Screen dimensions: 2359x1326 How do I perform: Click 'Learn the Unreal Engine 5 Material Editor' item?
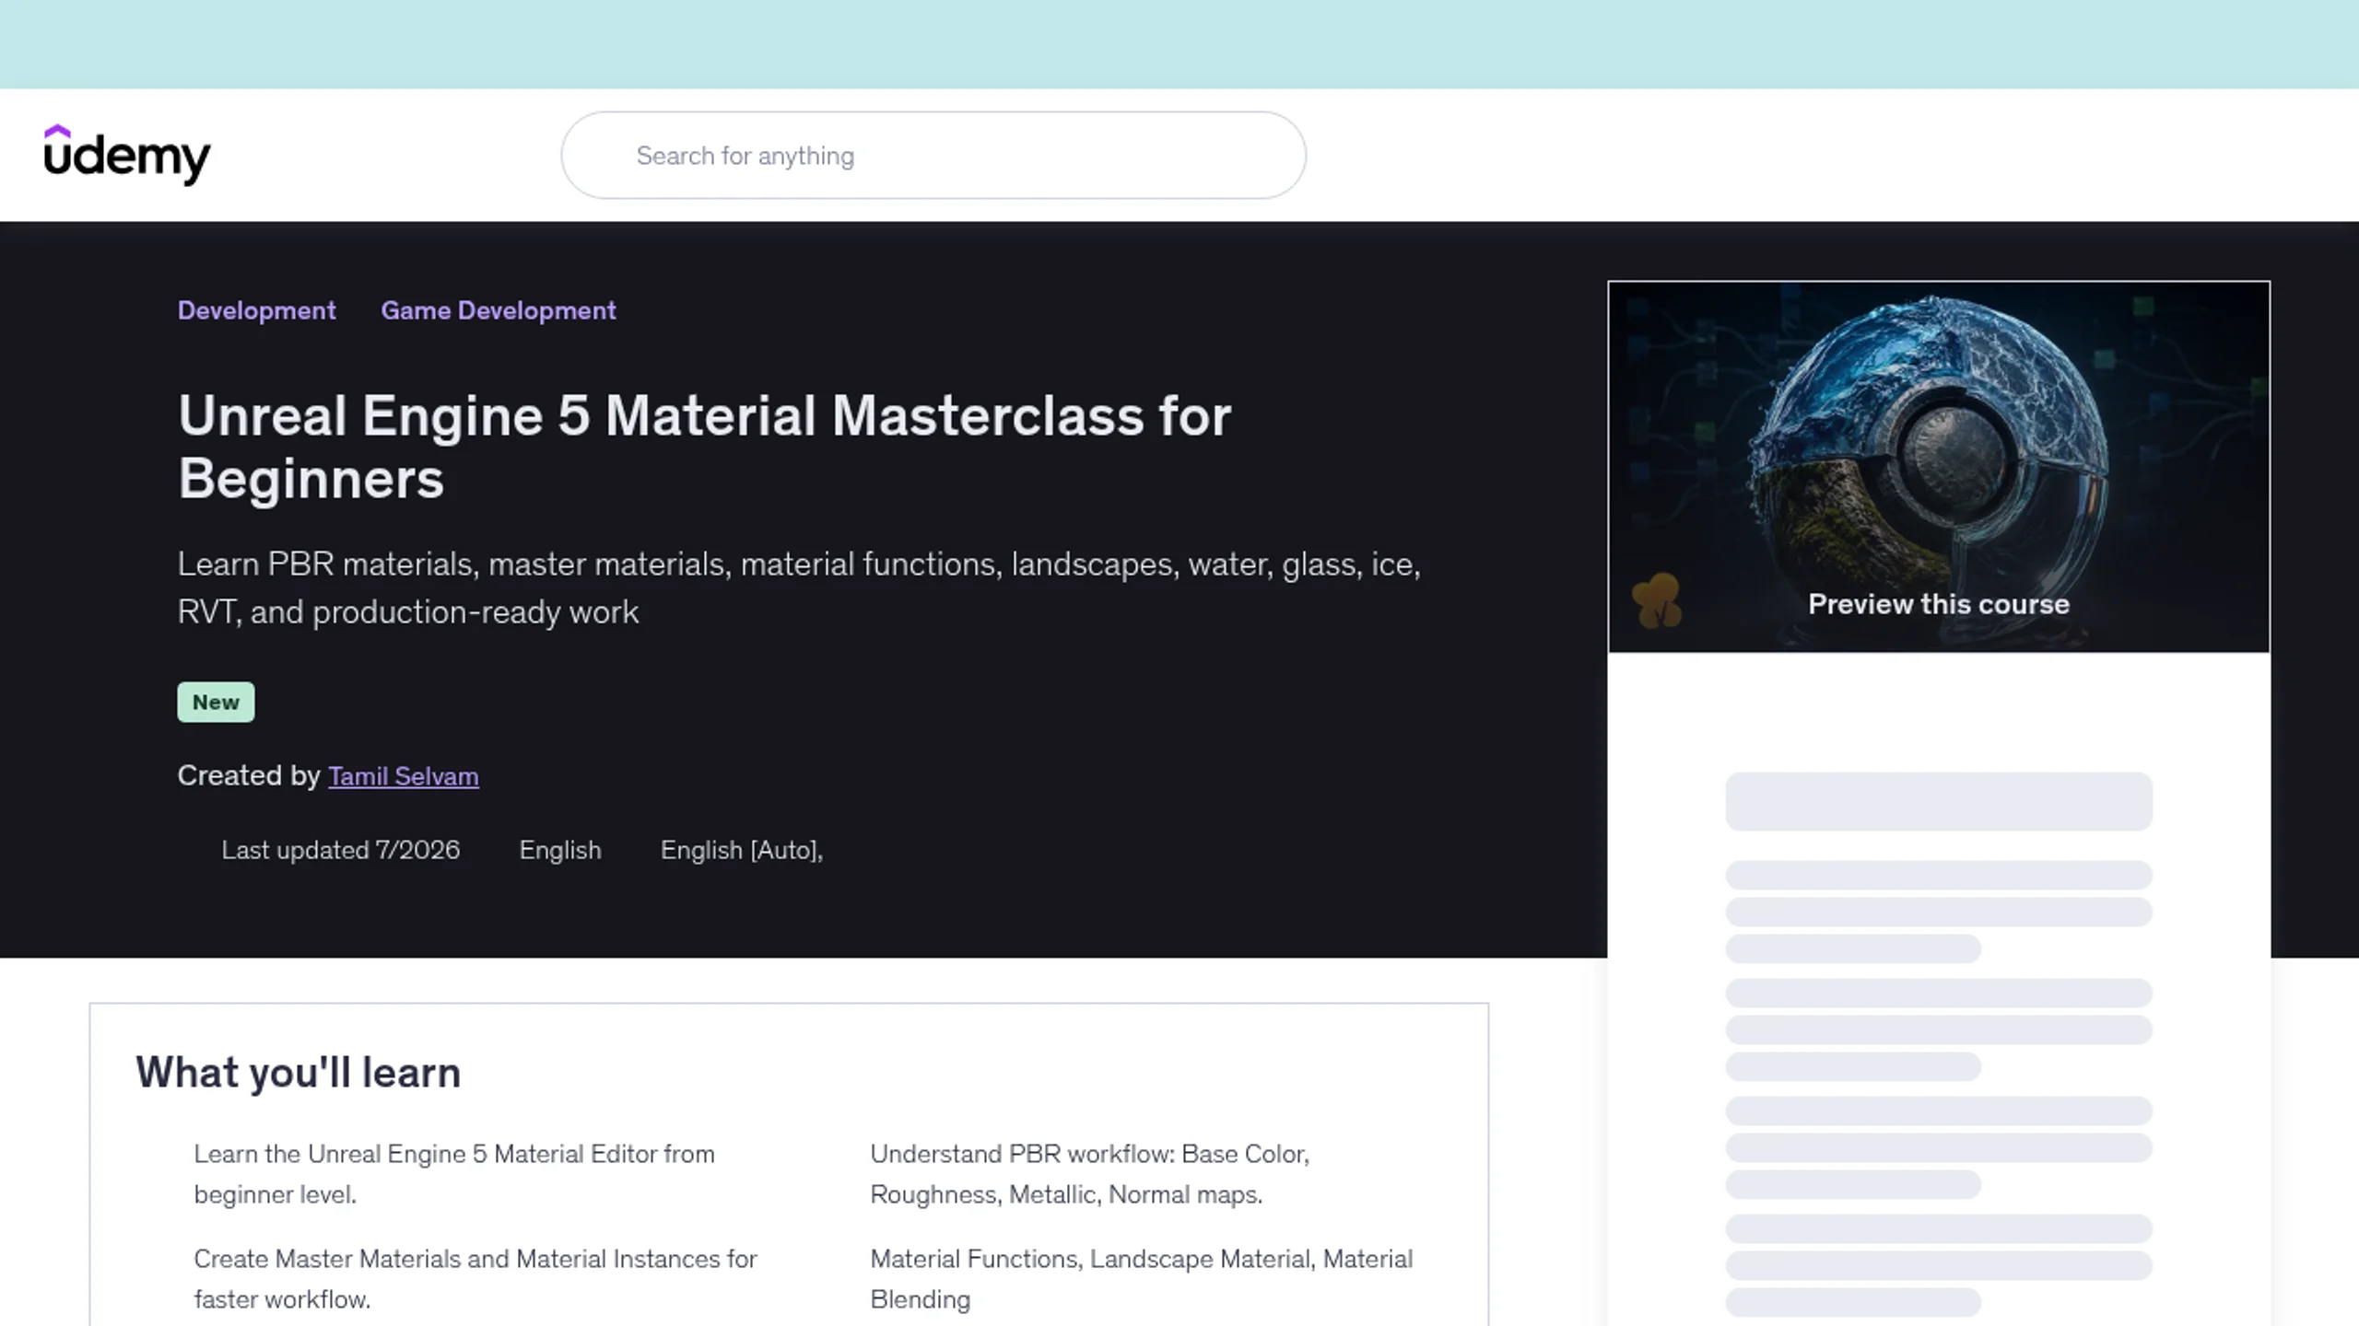[454, 1174]
